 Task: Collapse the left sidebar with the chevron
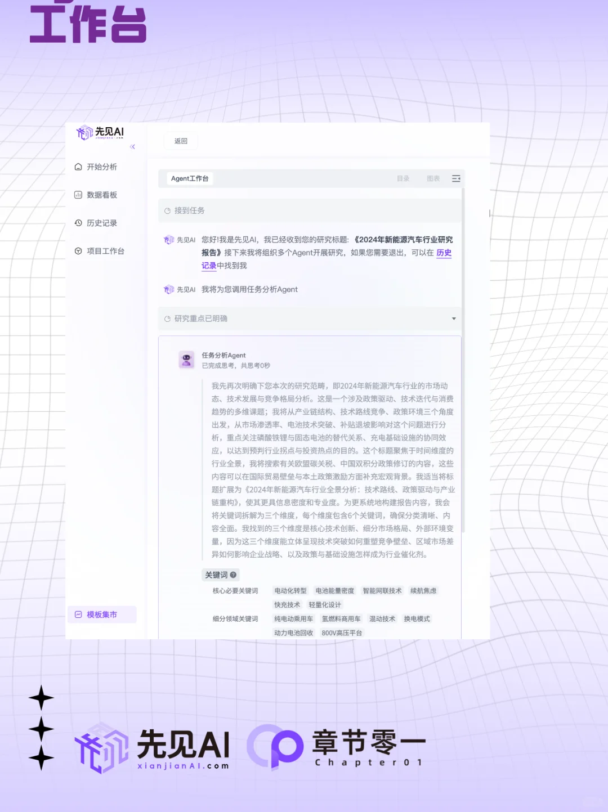point(133,147)
